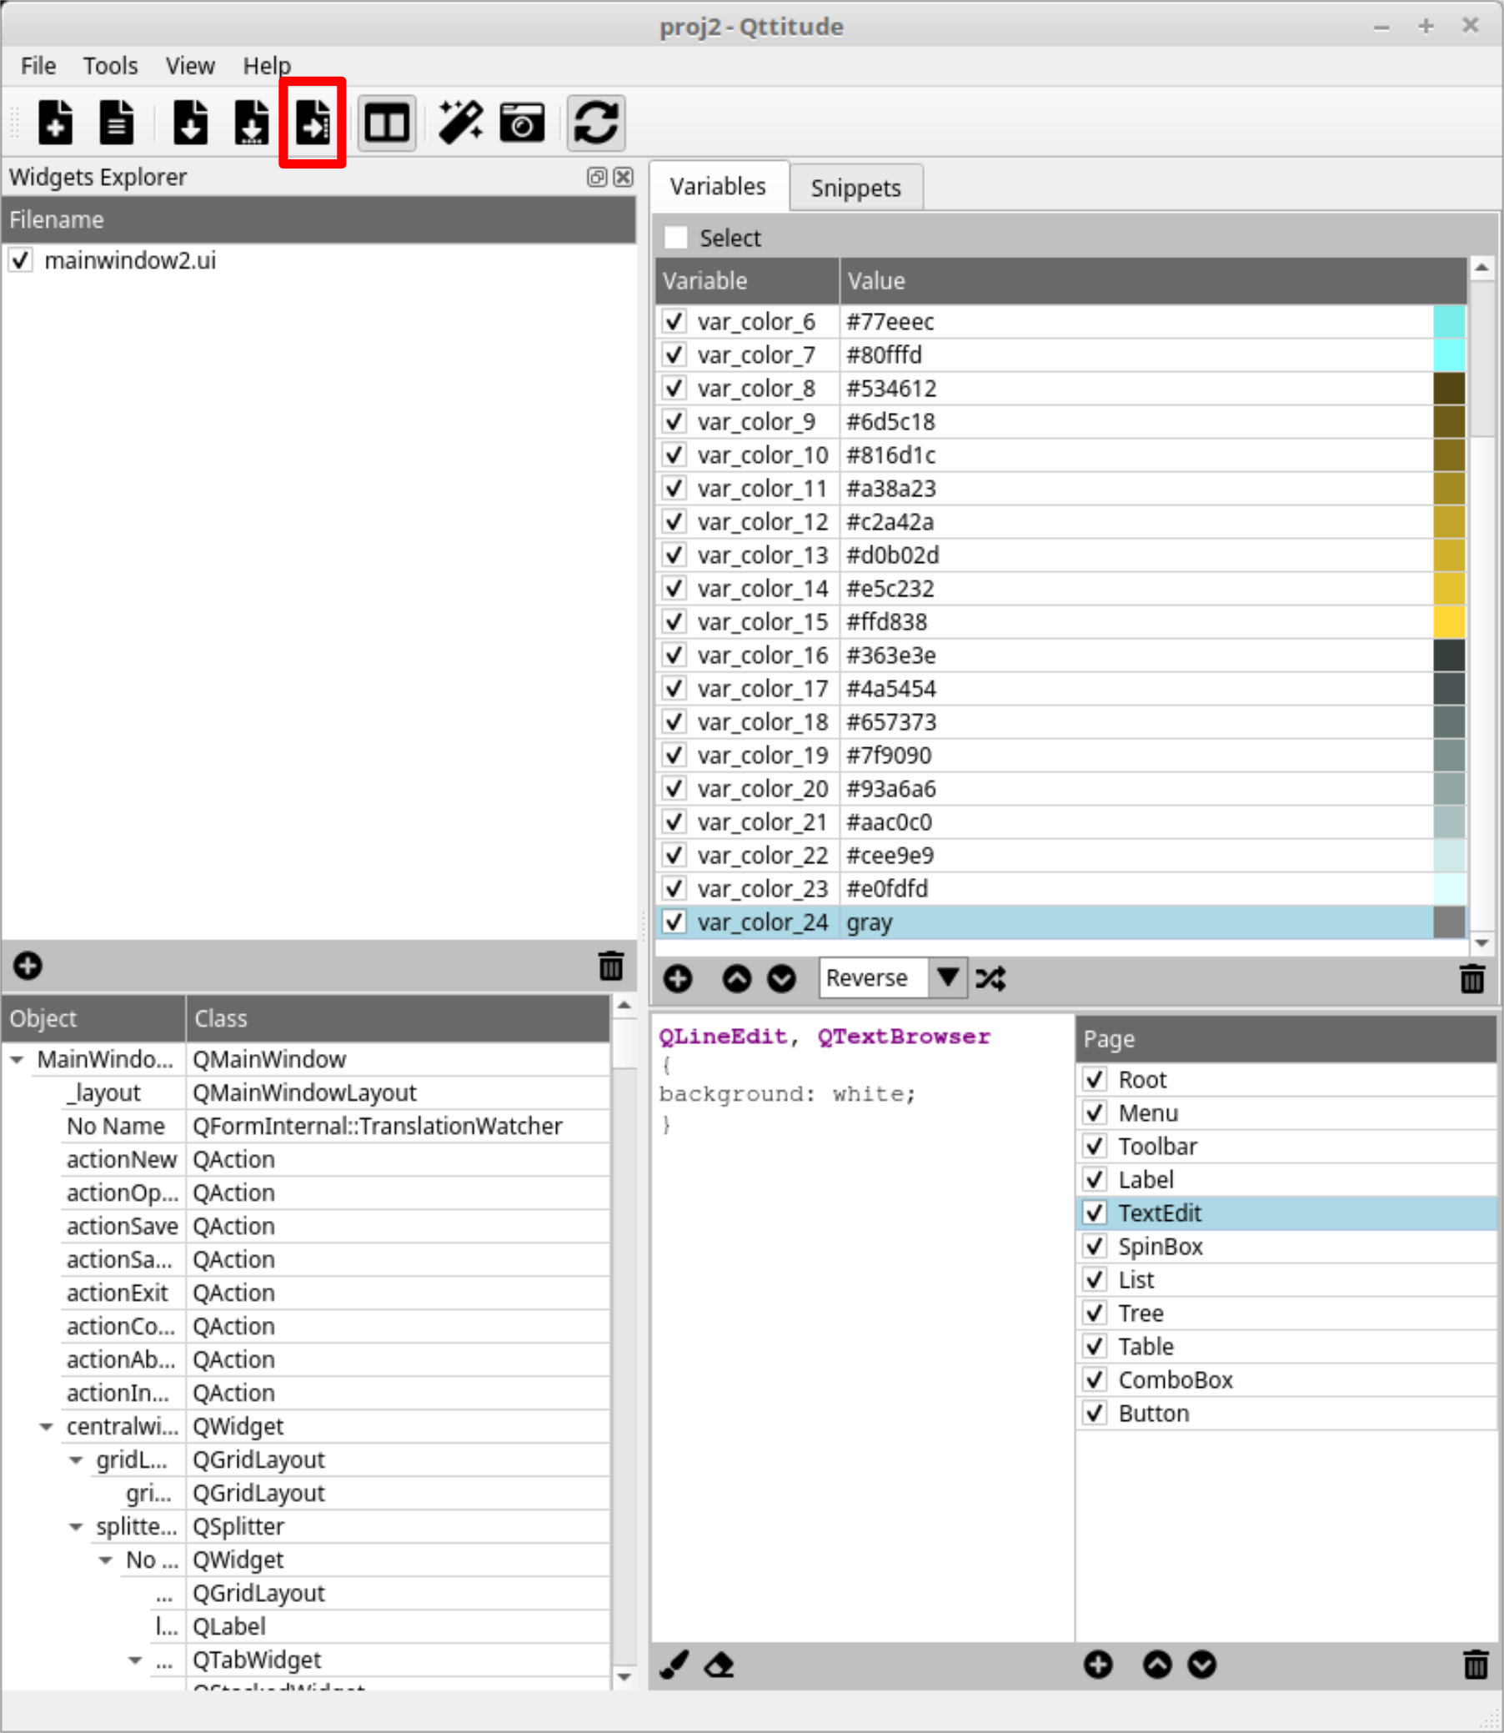Uncheck the mainwindow2.ui file checkbox
1504x1733 pixels.
[x=21, y=260]
